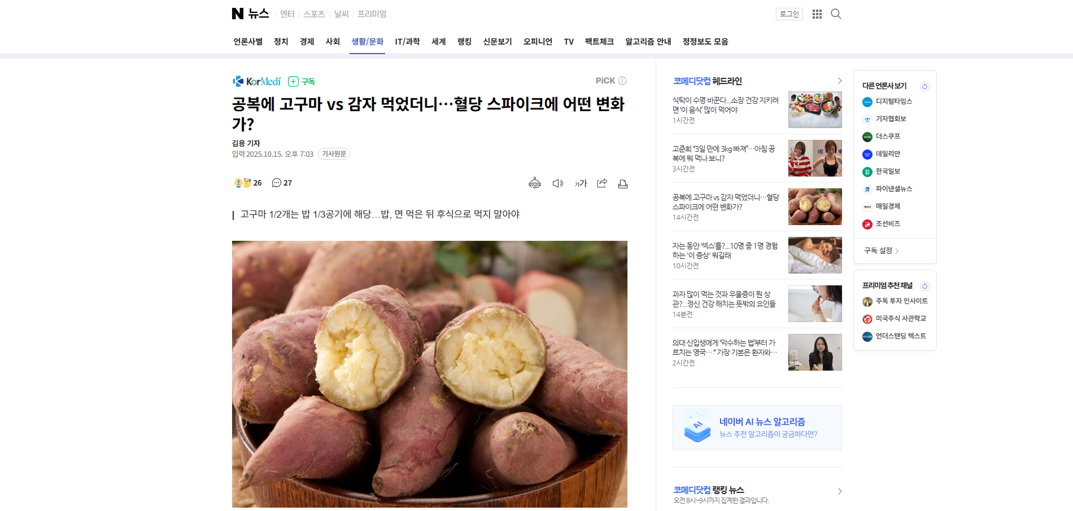Click the reaction emoji count 26
1073x511 pixels.
point(248,183)
